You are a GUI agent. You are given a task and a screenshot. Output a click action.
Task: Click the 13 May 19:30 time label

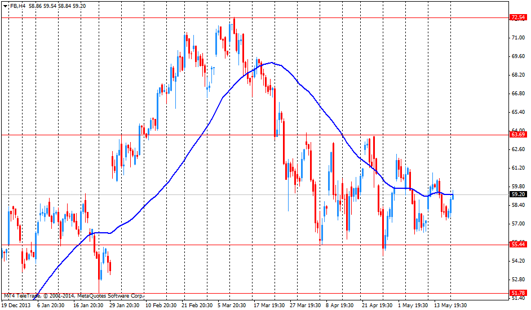pyautogui.click(x=450, y=305)
